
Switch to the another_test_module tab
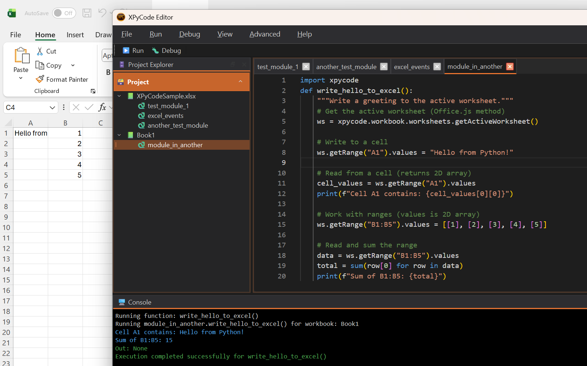346,67
